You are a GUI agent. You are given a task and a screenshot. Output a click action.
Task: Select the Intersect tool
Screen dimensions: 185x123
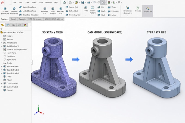pos(113,11)
